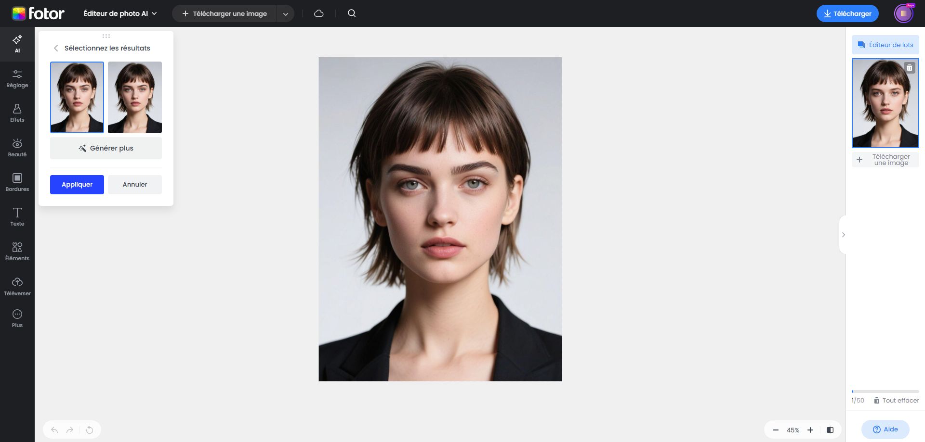This screenshot has height=442, width=925.
Task: Click the cloud storage icon
Action: pos(318,13)
